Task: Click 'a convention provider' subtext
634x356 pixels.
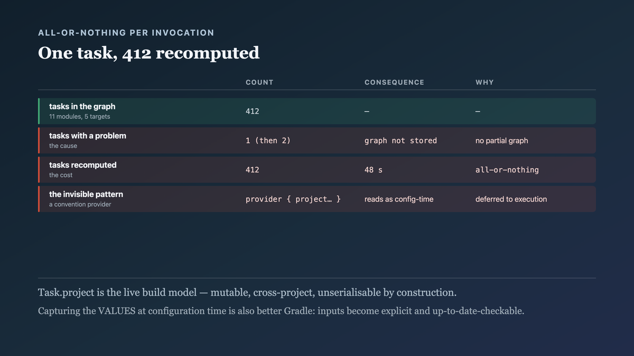Action: [x=80, y=204]
